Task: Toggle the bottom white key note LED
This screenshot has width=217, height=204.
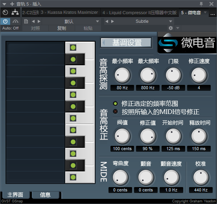Action: tap(73, 177)
